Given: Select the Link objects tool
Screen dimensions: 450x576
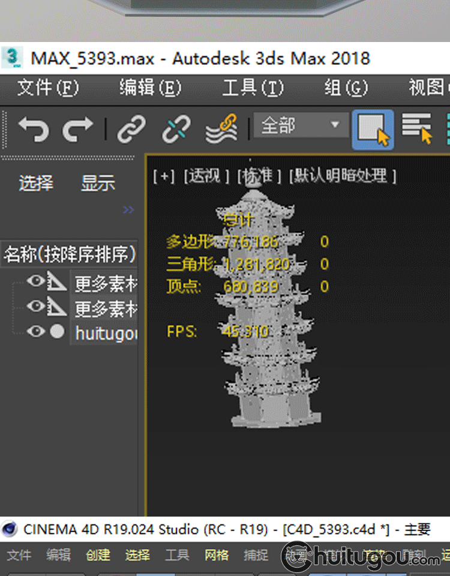Looking at the screenshot, I should 131,129.
